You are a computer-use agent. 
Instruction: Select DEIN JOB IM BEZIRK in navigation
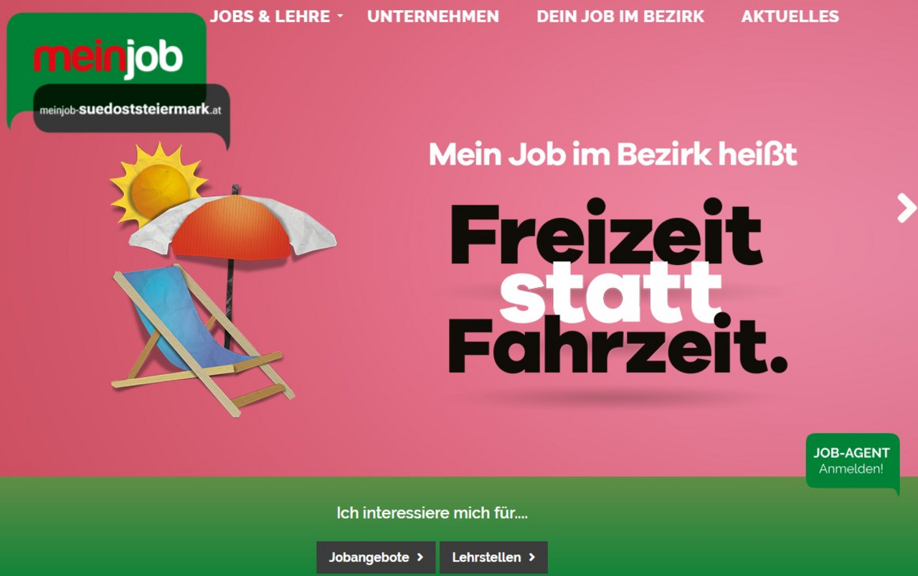coord(620,16)
